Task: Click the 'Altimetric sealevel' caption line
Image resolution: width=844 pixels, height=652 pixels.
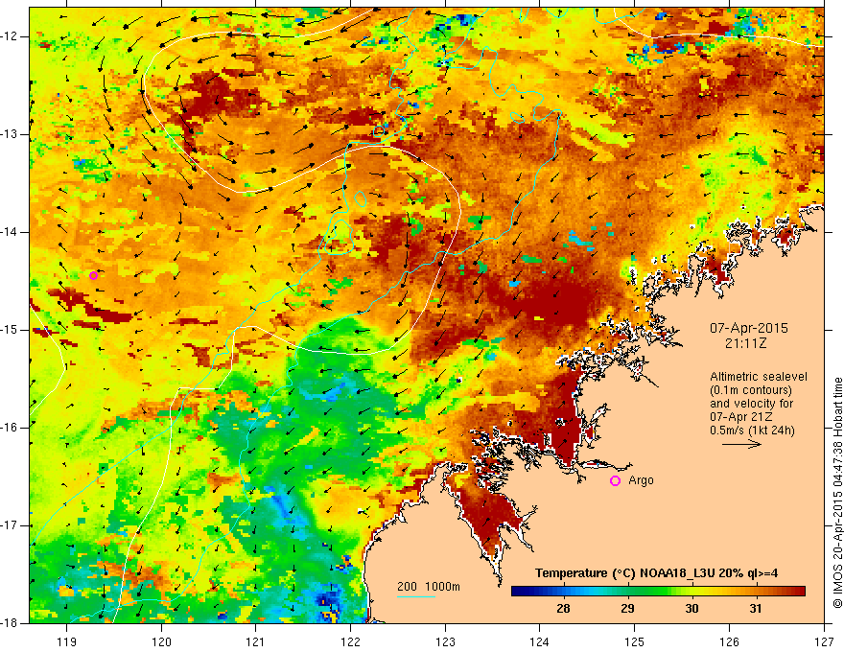Action: pyautogui.click(x=759, y=377)
